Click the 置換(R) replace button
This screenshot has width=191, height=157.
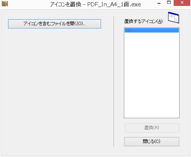point(152,128)
